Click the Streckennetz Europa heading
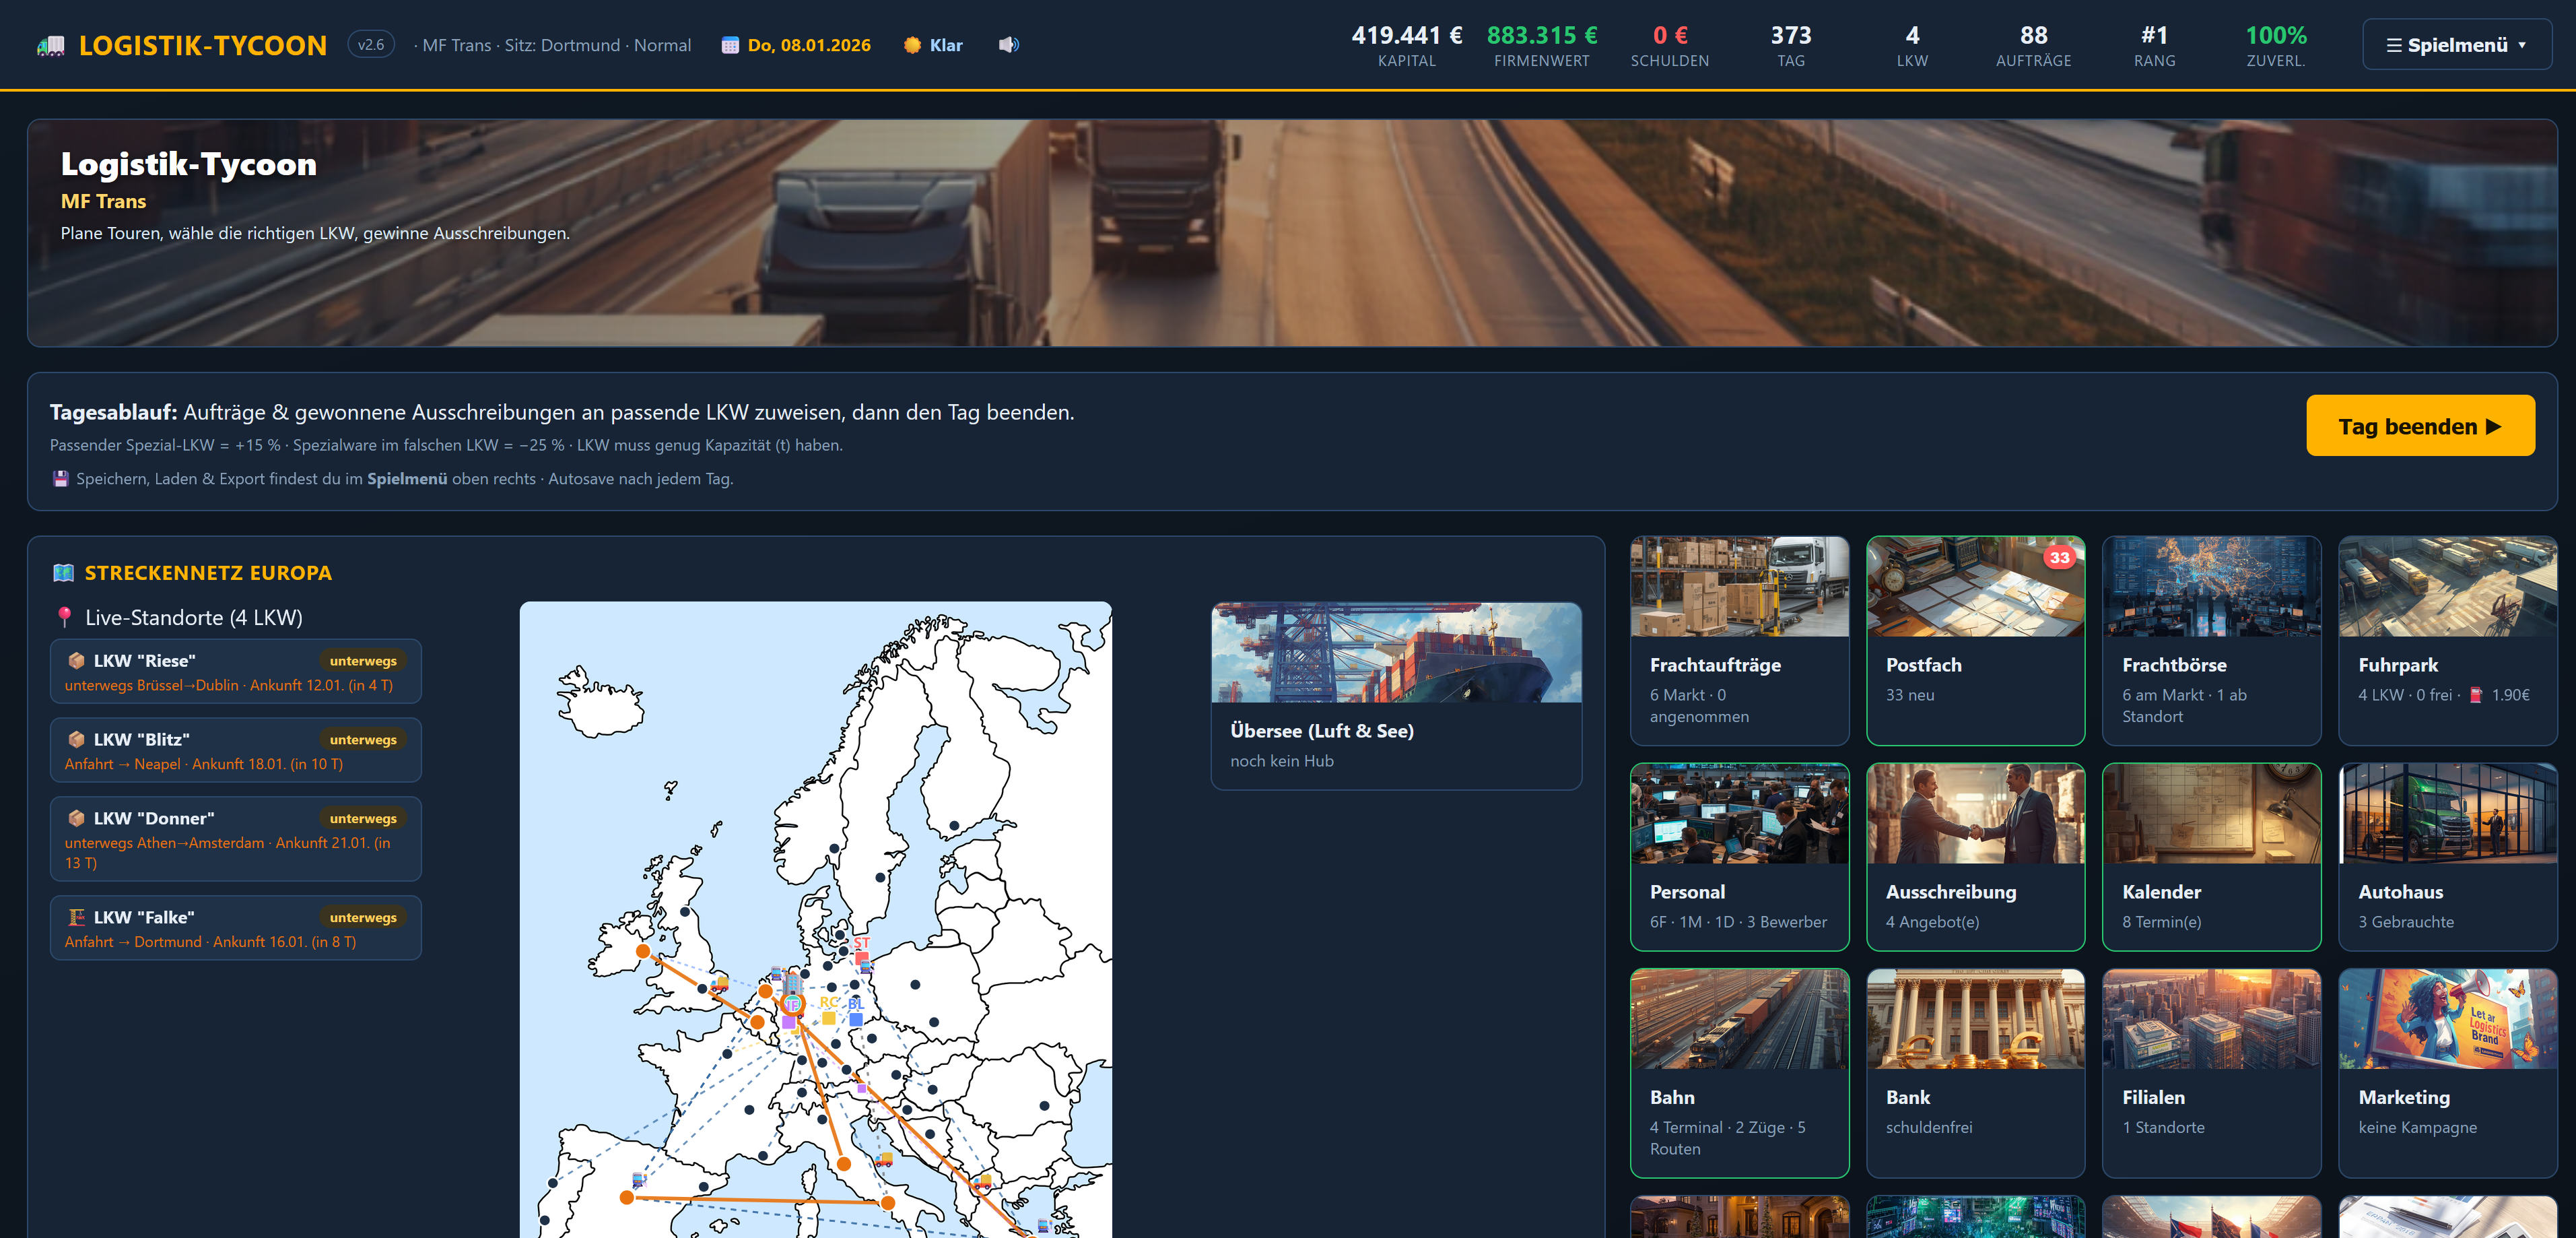 tap(208, 573)
